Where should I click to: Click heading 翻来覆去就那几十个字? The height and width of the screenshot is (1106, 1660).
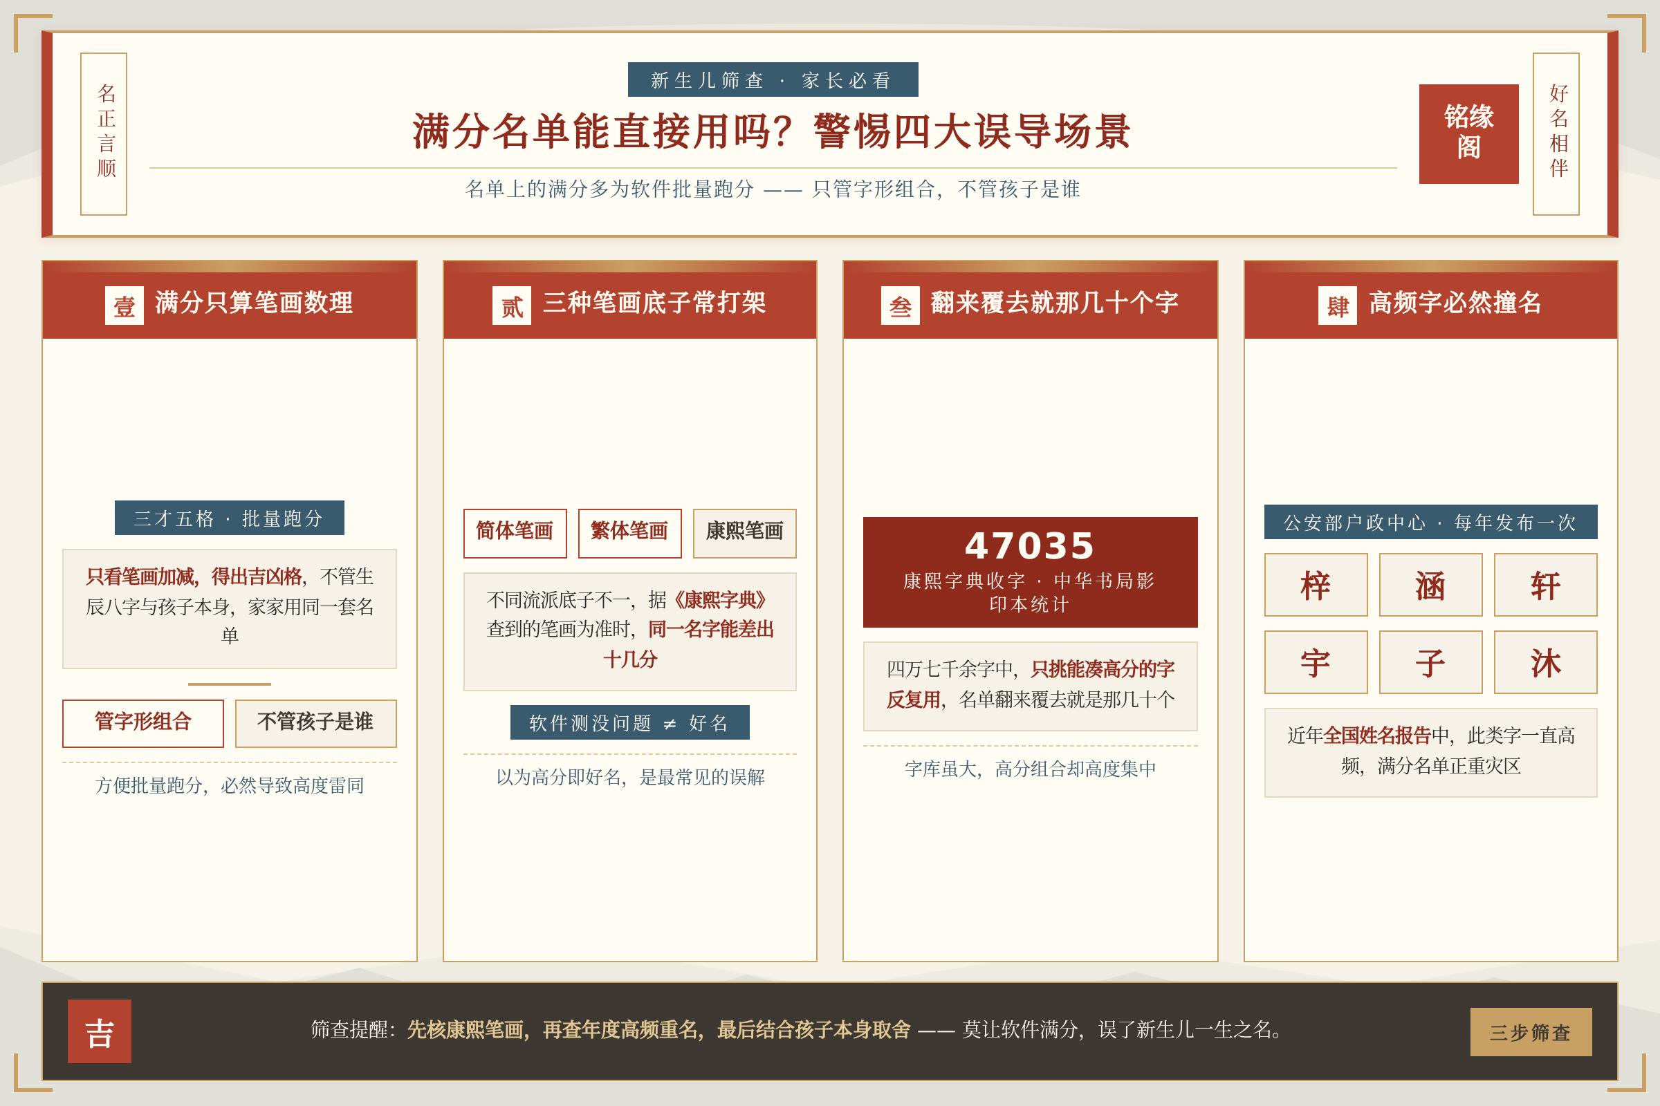[x=1054, y=303]
